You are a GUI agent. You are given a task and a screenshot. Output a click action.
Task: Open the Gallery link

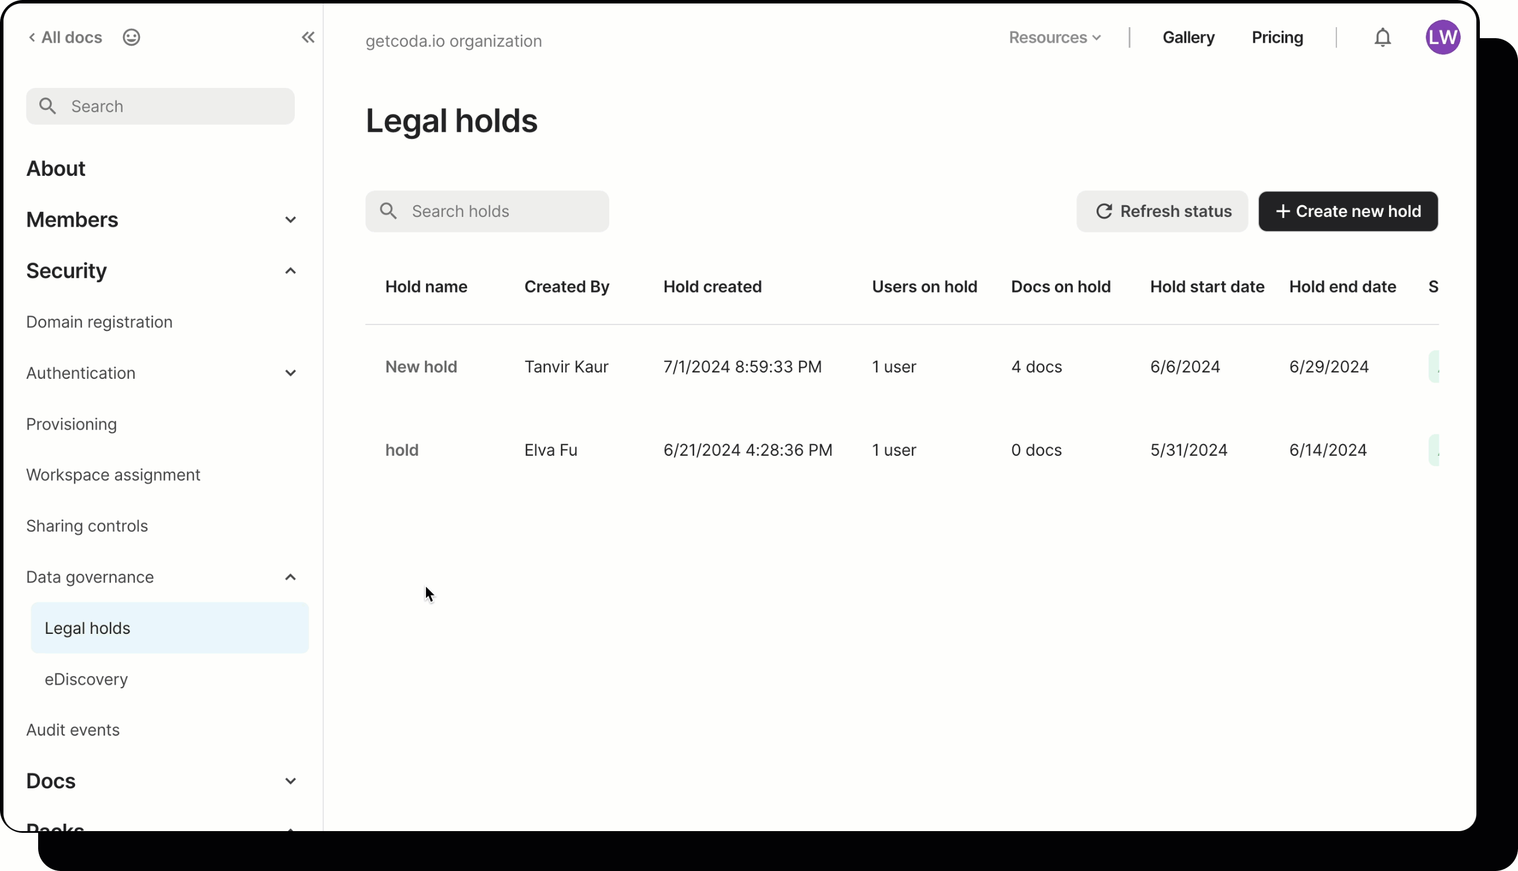[x=1188, y=38]
